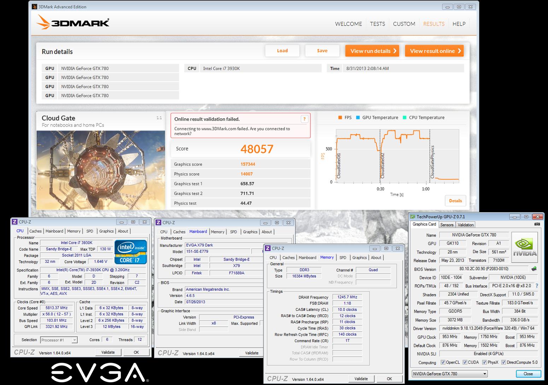
Task: Click Validate in CPU-Z Mainboard window
Action: pos(252,353)
